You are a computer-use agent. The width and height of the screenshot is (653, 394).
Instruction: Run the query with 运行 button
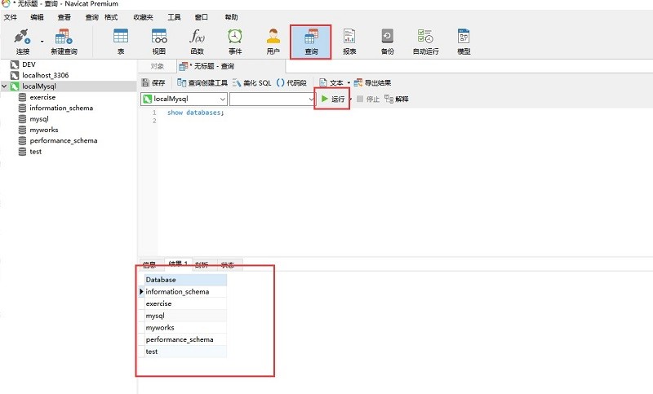333,99
